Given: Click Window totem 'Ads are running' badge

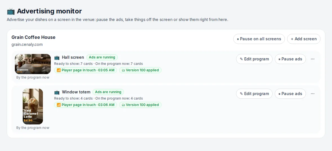Looking at the screenshot, I should coord(108,92).
